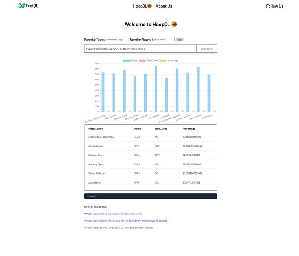Click the Player_Name column header
The height and width of the screenshot is (256, 299).
96,129
